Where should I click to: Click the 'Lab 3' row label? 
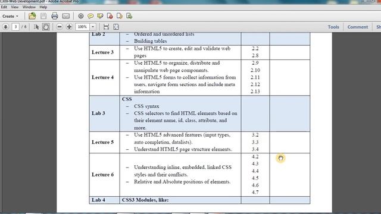pyautogui.click(x=98, y=114)
